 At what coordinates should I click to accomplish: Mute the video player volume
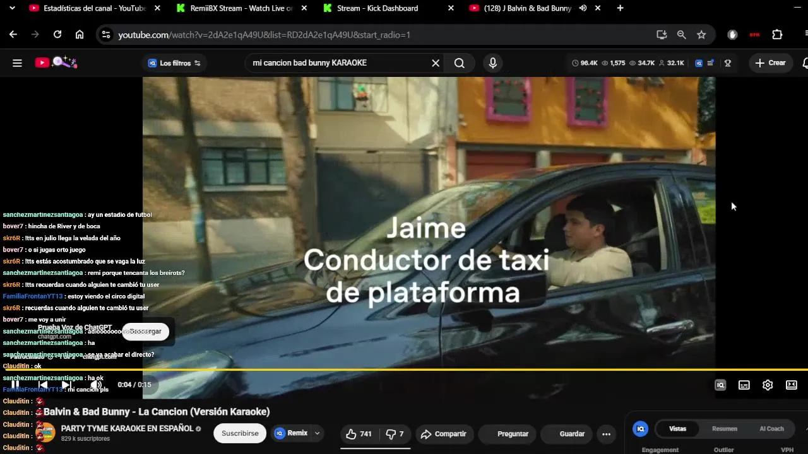[x=95, y=385]
